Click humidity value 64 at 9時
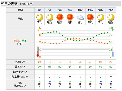Image resolution: width=122 pixels, height=91 pixels. click(x=70, y=67)
